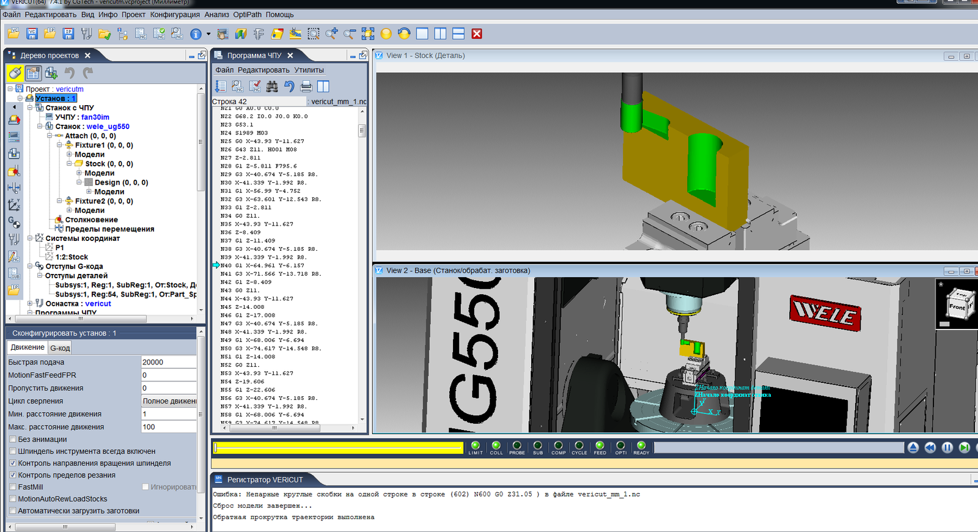Collapse Fixture1 tree node
978x532 pixels.
click(59, 145)
